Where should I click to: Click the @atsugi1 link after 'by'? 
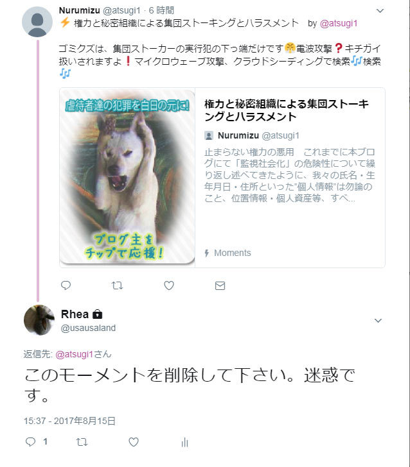(339, 23)
